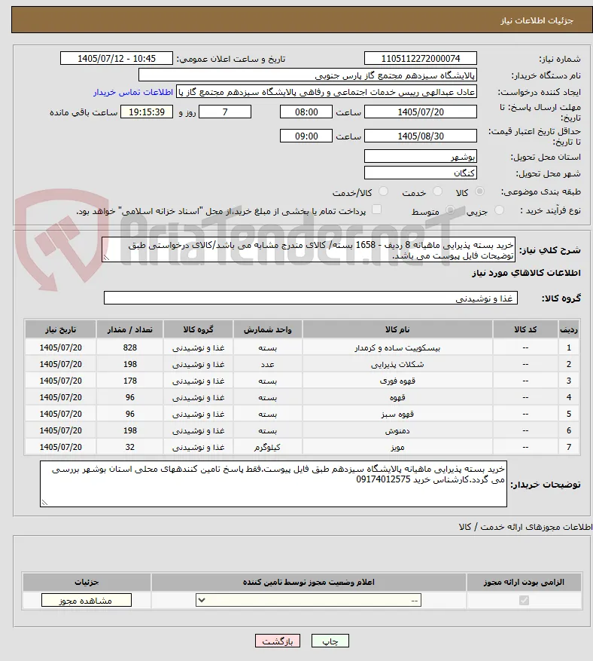Select the شکلات پذیرایی item name
This screenshot has height=661, width=593.
[x=397, y=365]
